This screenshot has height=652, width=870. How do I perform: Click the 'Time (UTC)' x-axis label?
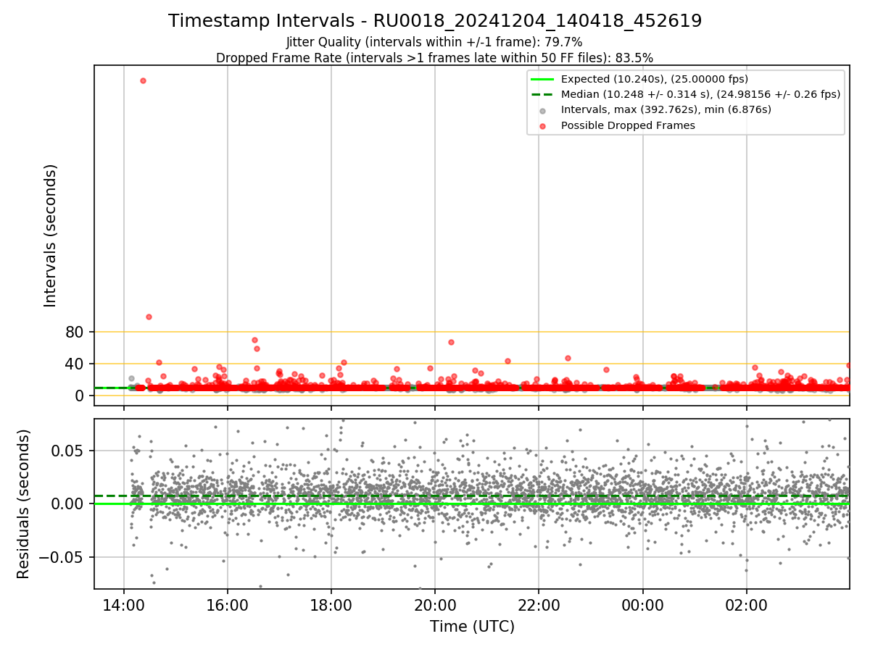click(x=472, y=627)
